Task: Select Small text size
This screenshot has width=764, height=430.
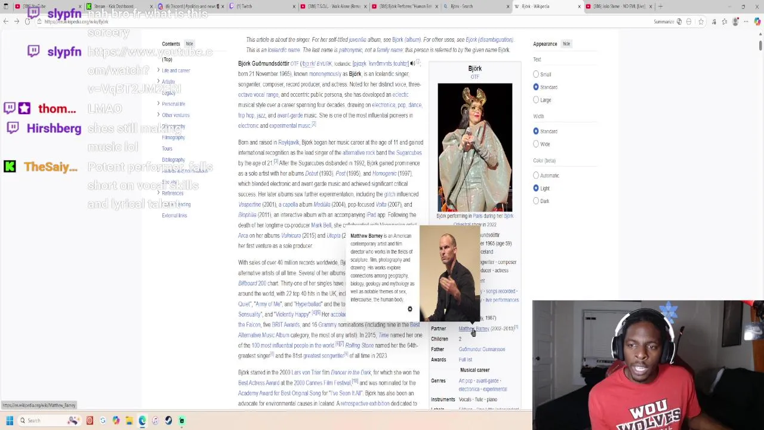Action: tap(536, 74)
